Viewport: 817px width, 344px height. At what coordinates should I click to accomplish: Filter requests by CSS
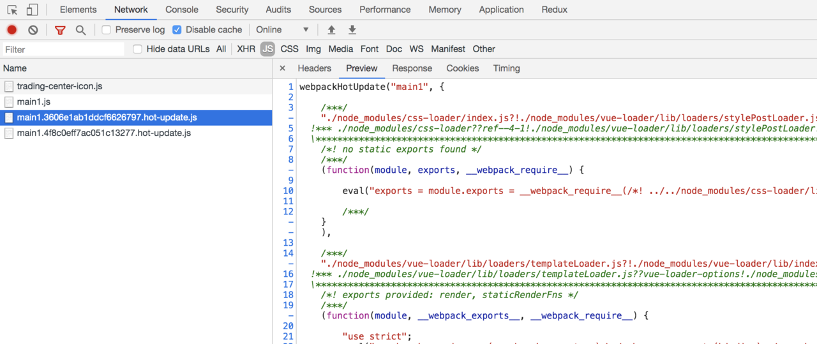[x=289, y=49]
